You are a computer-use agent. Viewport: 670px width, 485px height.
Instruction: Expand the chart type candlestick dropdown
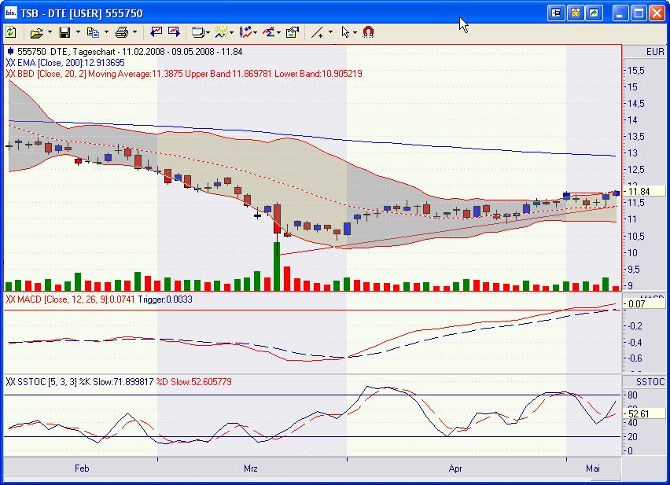(255, 32)
